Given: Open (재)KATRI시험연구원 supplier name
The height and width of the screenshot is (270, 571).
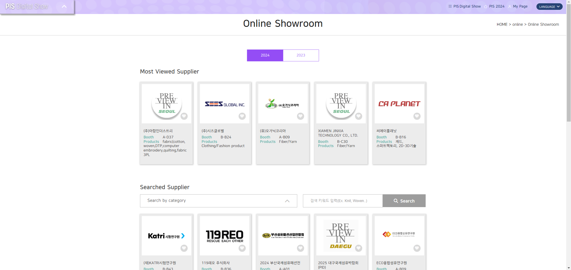Looking at the screenshot, I should 160,263.
